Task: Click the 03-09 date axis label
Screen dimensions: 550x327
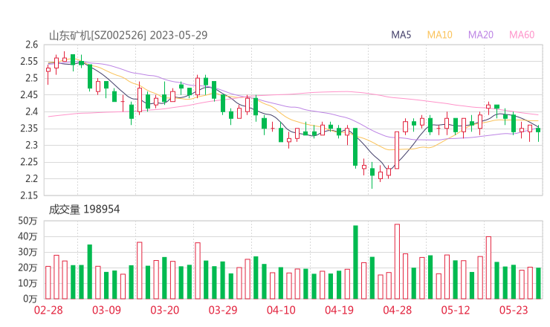Action: click(106, 310)
